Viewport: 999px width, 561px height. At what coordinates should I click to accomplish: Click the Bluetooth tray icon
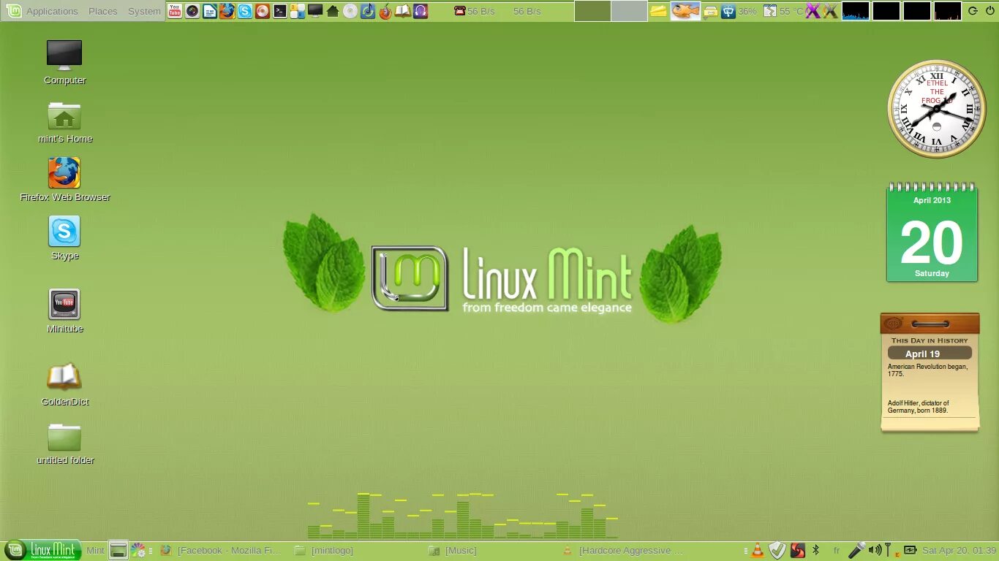point(817,551)
